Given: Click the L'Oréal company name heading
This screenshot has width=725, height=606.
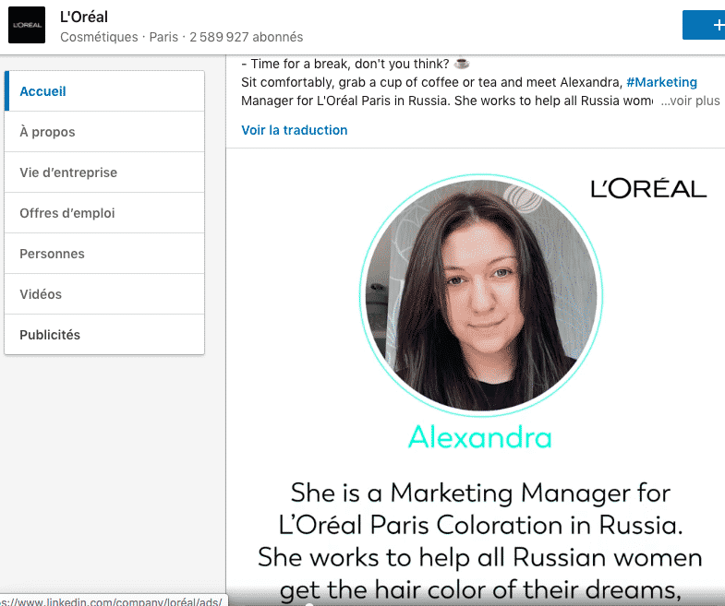Looking at the screenshot, I should point(84,18).
